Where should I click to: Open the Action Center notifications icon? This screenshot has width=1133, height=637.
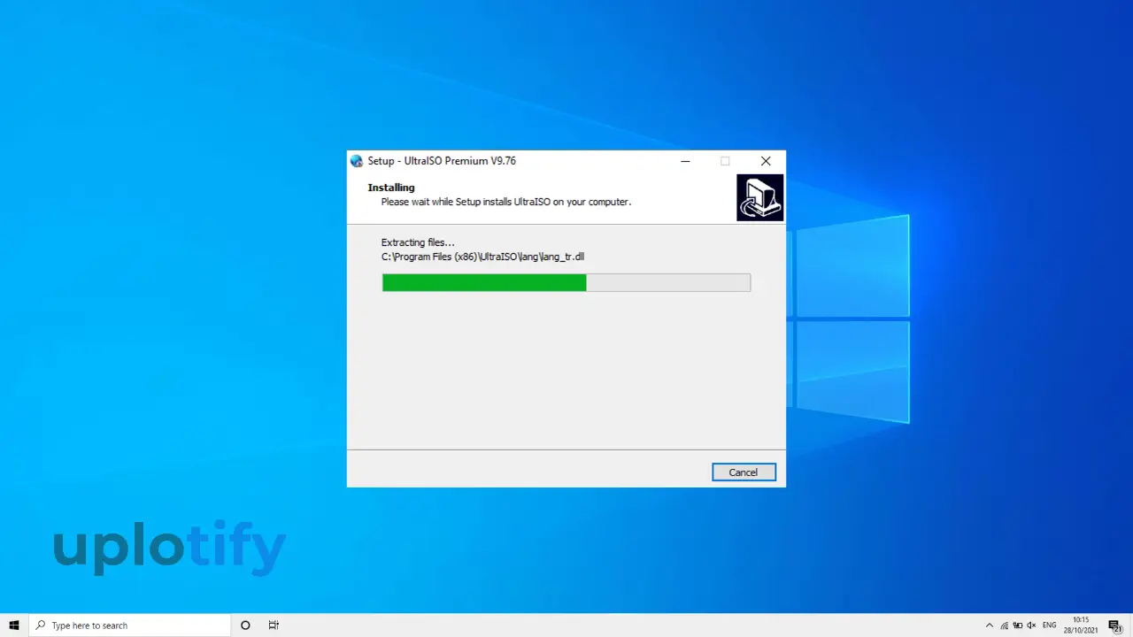coord(1115,625)
